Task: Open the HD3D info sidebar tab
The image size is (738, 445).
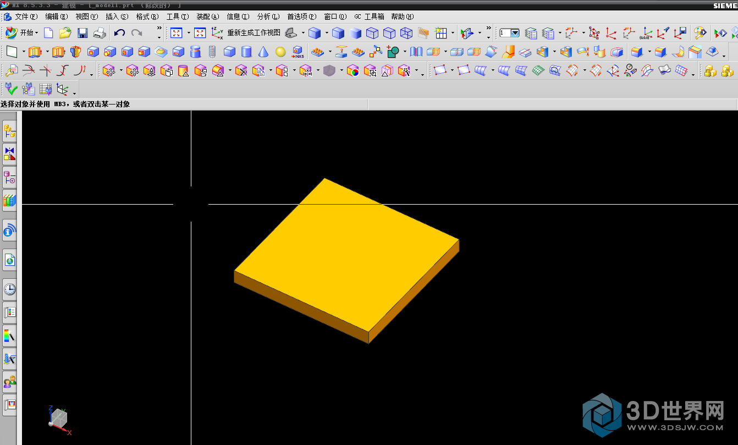Action: [10, 230]
